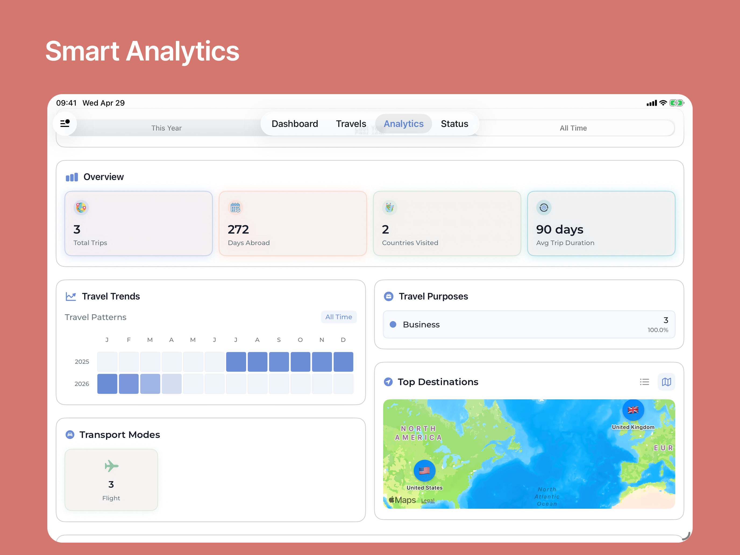The image size is (740, 555).
Task: Click the United States flag pin
Action: pos(424,470)
